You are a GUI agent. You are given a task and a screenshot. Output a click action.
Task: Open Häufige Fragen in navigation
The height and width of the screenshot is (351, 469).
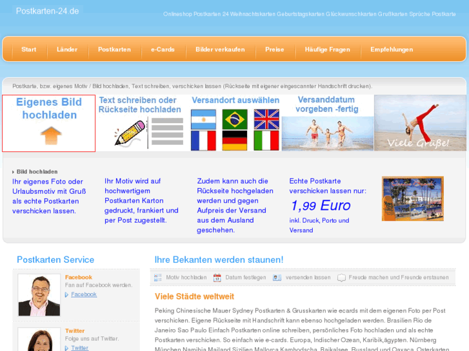point(327,50)
